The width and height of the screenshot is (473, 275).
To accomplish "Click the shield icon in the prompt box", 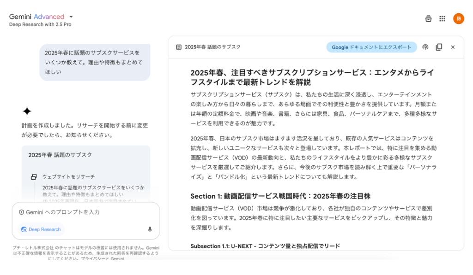I will click(21, 212).
